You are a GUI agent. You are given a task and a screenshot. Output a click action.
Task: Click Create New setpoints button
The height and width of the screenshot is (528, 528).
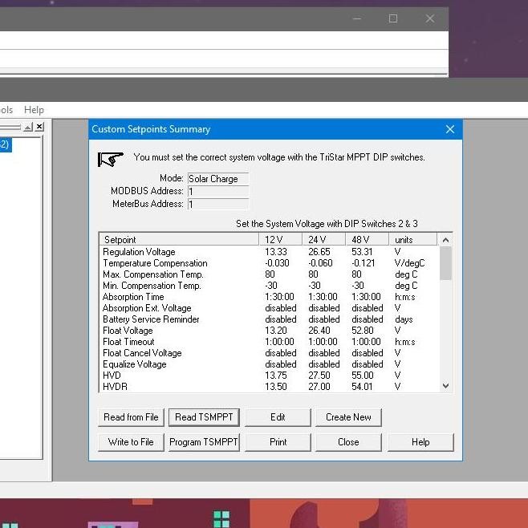348,417
